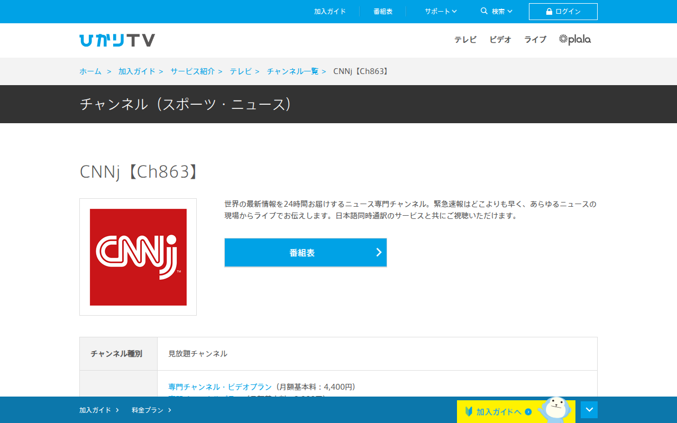This screenshot has height=423, width=677.
Task: Select the ビデオ navigation item
Action: coord(500,39)
